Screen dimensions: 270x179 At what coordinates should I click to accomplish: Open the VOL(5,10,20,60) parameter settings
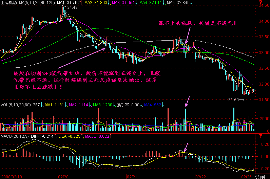(15, 105)
